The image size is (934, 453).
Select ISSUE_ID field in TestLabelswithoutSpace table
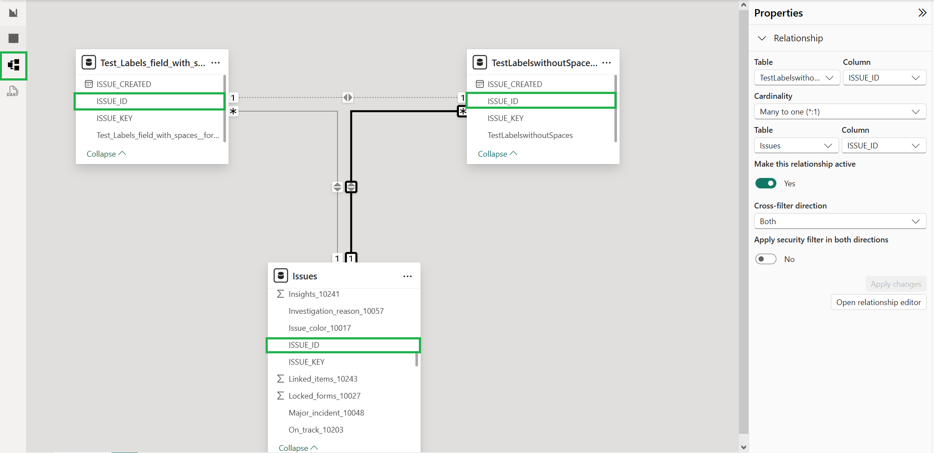(x=541, y=101)
